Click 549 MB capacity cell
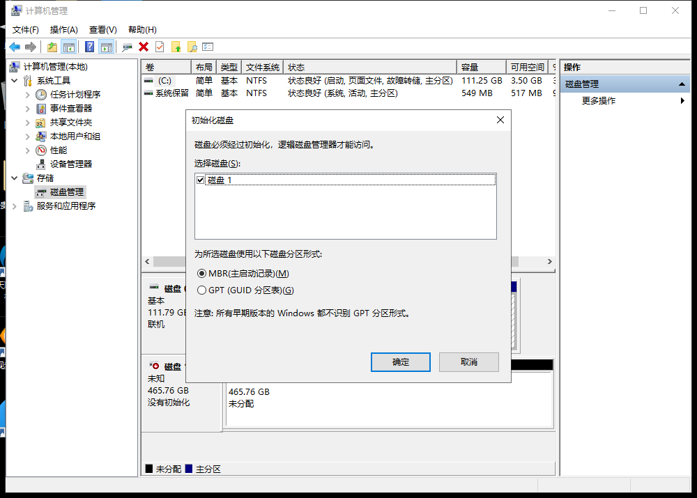 click(477, 93)
